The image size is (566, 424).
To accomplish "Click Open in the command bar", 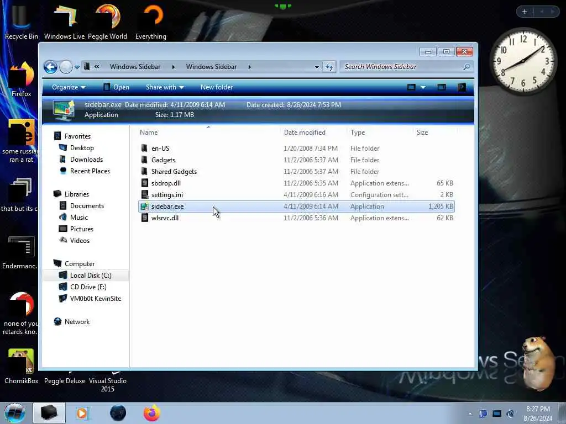I will coord(116,87).
